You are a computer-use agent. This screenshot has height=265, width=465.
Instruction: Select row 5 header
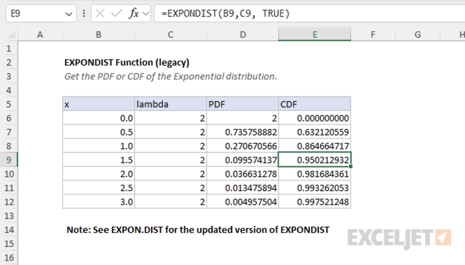pos(9,104)
